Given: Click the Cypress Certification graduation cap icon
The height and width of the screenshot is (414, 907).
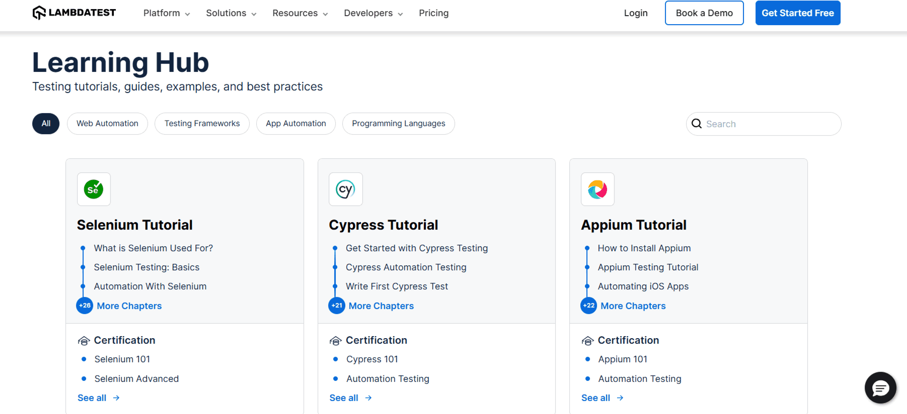Looking at the screenshot, I should pyautogui.click(x=335, y=341).
